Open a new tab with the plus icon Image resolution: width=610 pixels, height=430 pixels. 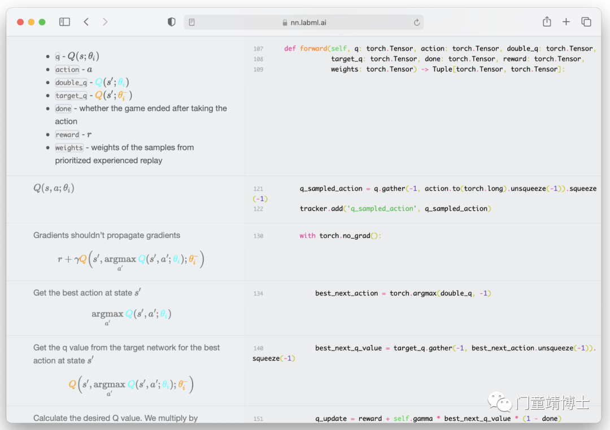(566, 22)
